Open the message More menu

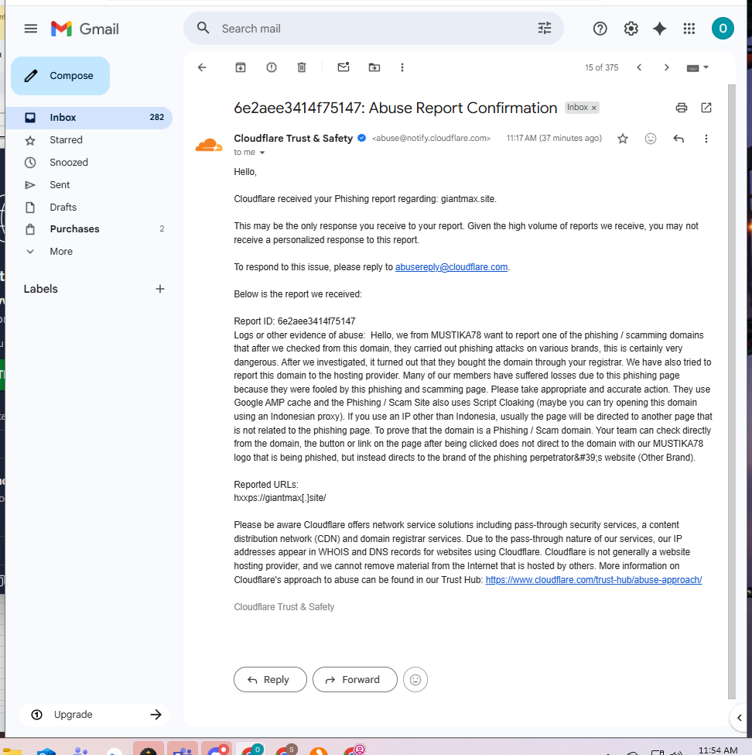pyautogui.click(x=706, y=139)
